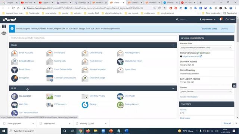Open the Git Version Control icon
239x134 pixels.
14,113
